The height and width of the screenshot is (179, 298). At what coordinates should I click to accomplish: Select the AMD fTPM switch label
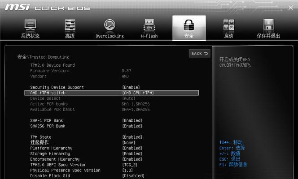tap(48, 93)
